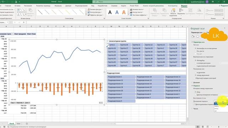228x128 pixels.
Task: Click the Normal view icon in status bar
Action: 198,127
